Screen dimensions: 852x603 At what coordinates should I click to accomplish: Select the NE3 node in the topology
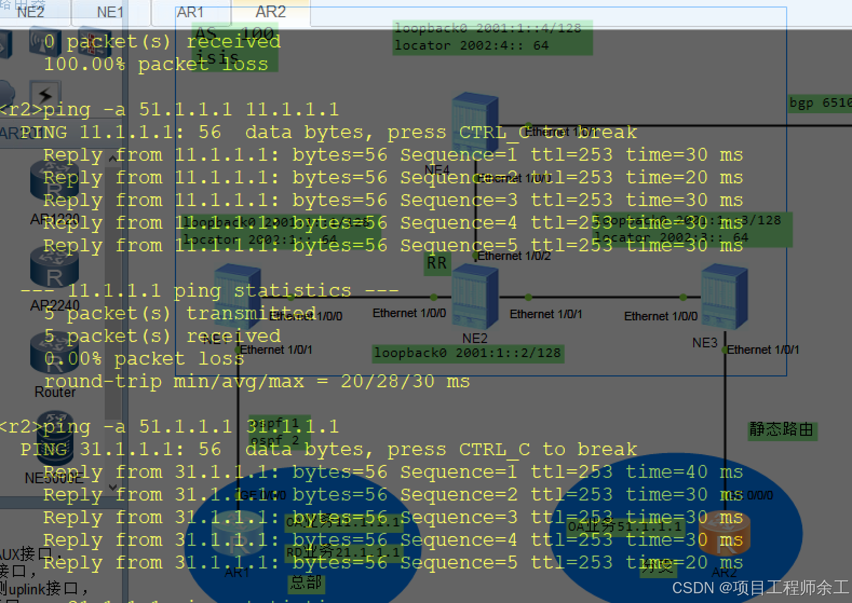tap(723, 297)
